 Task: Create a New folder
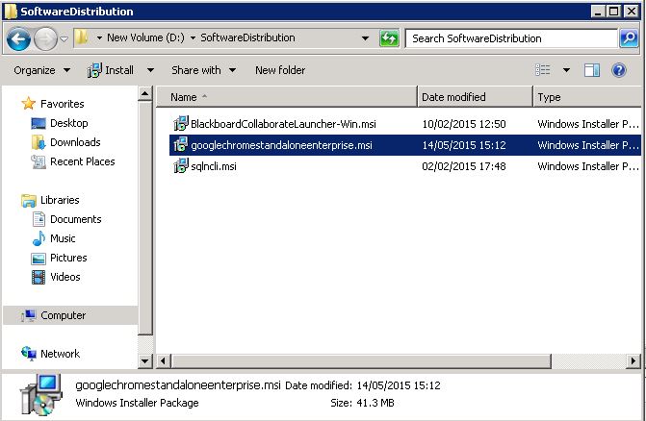(280, 70)
